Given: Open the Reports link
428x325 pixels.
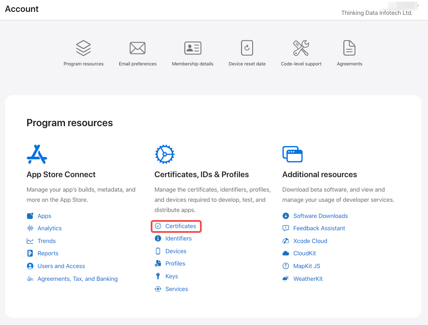Looking at the screenshot, I should pos(48,253).
